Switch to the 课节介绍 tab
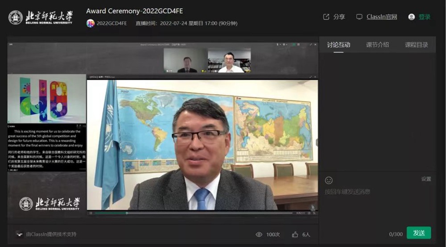The height and width of the screenshot is (247, 446). point(377,45)
